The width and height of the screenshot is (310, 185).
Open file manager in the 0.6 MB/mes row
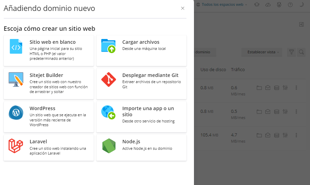tap(259, 88)
